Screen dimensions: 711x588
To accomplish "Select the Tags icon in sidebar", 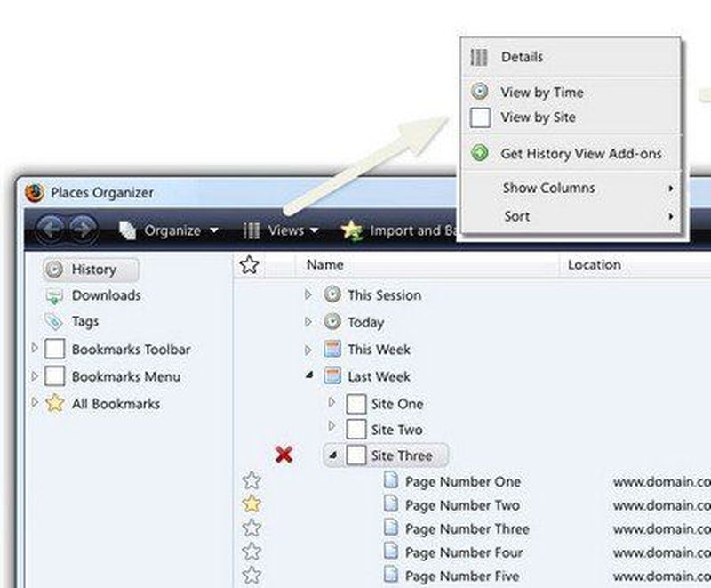I will click(55, 322).
